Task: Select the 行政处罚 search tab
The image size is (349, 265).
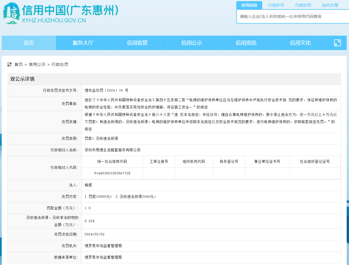Action: pyautogui.click(x=303, y=5)
